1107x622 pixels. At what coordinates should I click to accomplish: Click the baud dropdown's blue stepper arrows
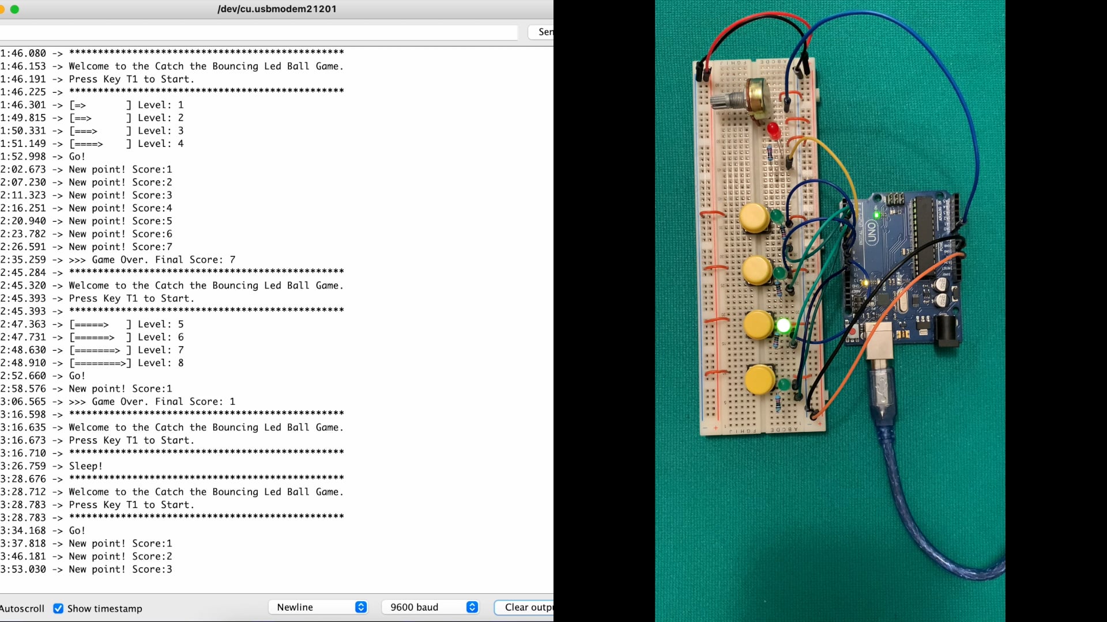click(x=472, y=607)
